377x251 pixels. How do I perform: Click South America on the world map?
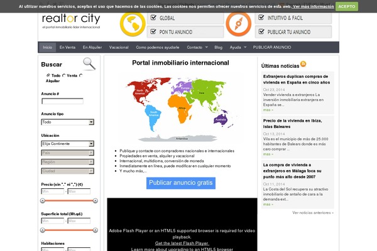click(153, 118)
